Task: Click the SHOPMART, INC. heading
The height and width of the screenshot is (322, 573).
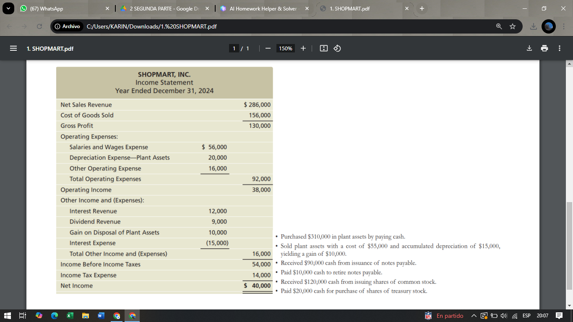Action: point(164,75)
